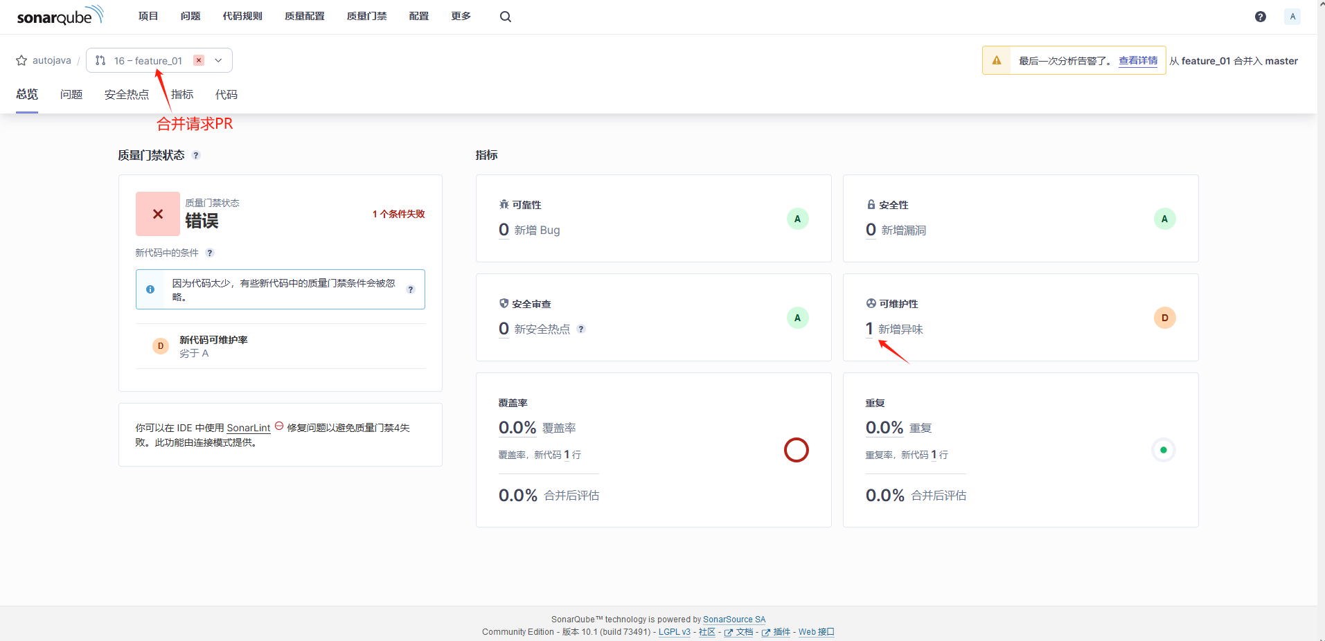The width and height of the screenshot is (1325, 641).
Task: Click the A rating badge for 安全审查
Action: (798, 318)
